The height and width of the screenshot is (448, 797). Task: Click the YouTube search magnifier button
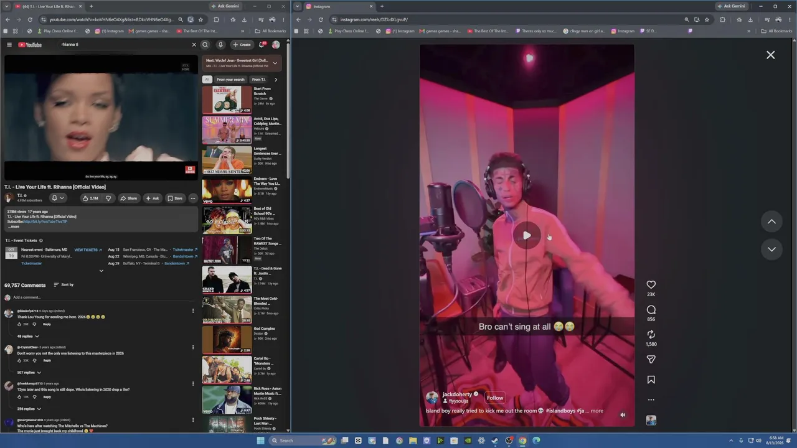tap(205, 45)
